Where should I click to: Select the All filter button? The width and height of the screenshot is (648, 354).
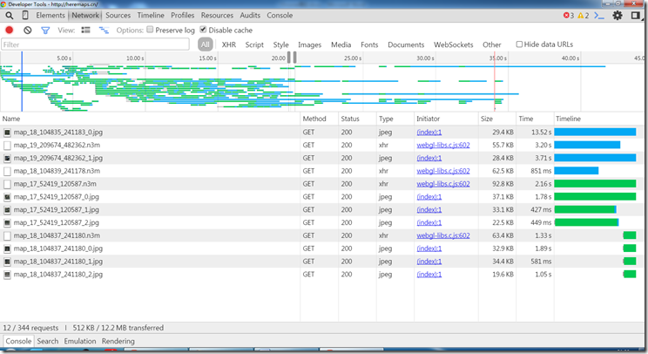click(x=205, y=44)
